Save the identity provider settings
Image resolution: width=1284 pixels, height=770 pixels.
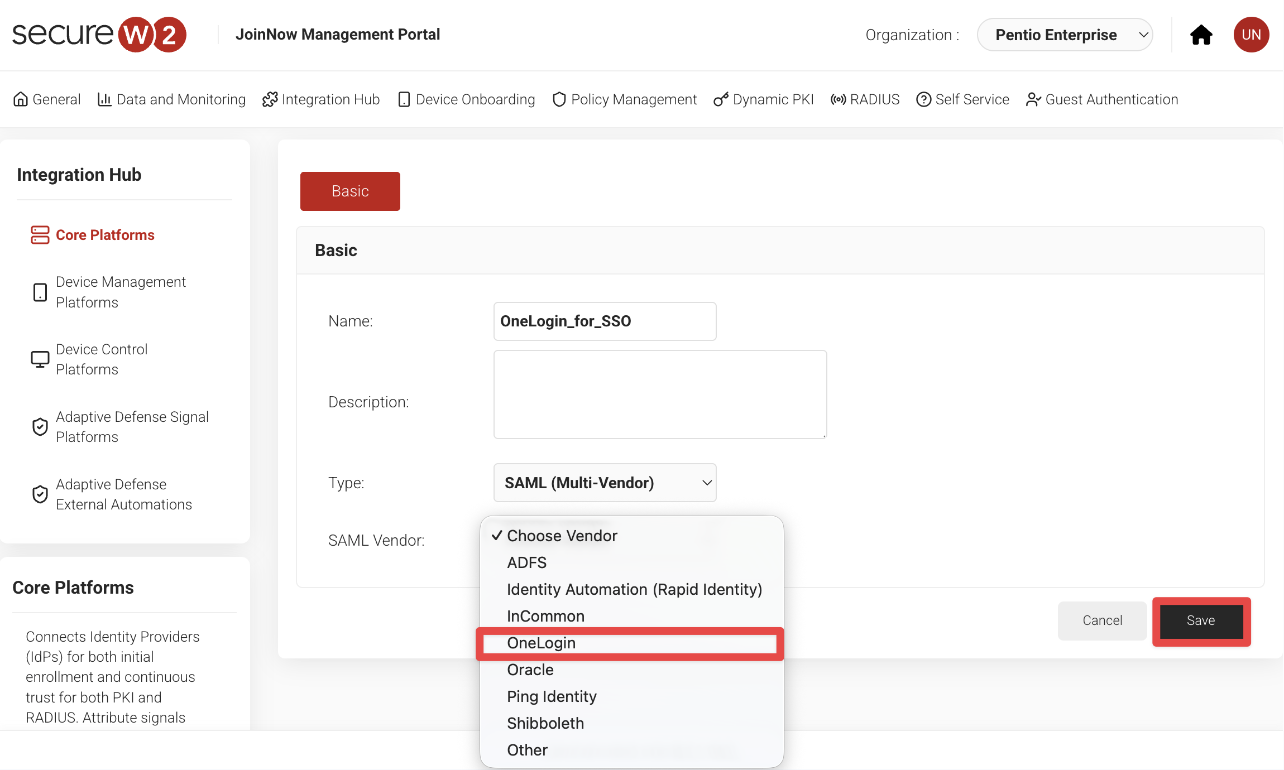point(1201,621)
